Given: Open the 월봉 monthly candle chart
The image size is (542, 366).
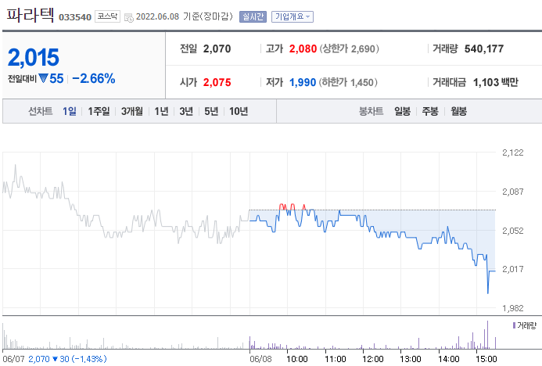Looking at the screenshot, I should [458, 111].
